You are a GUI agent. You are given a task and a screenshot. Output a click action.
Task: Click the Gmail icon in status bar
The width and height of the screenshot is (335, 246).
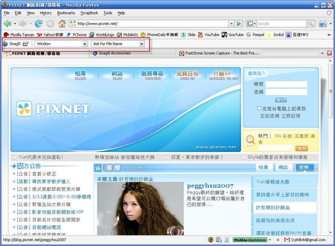287,240
